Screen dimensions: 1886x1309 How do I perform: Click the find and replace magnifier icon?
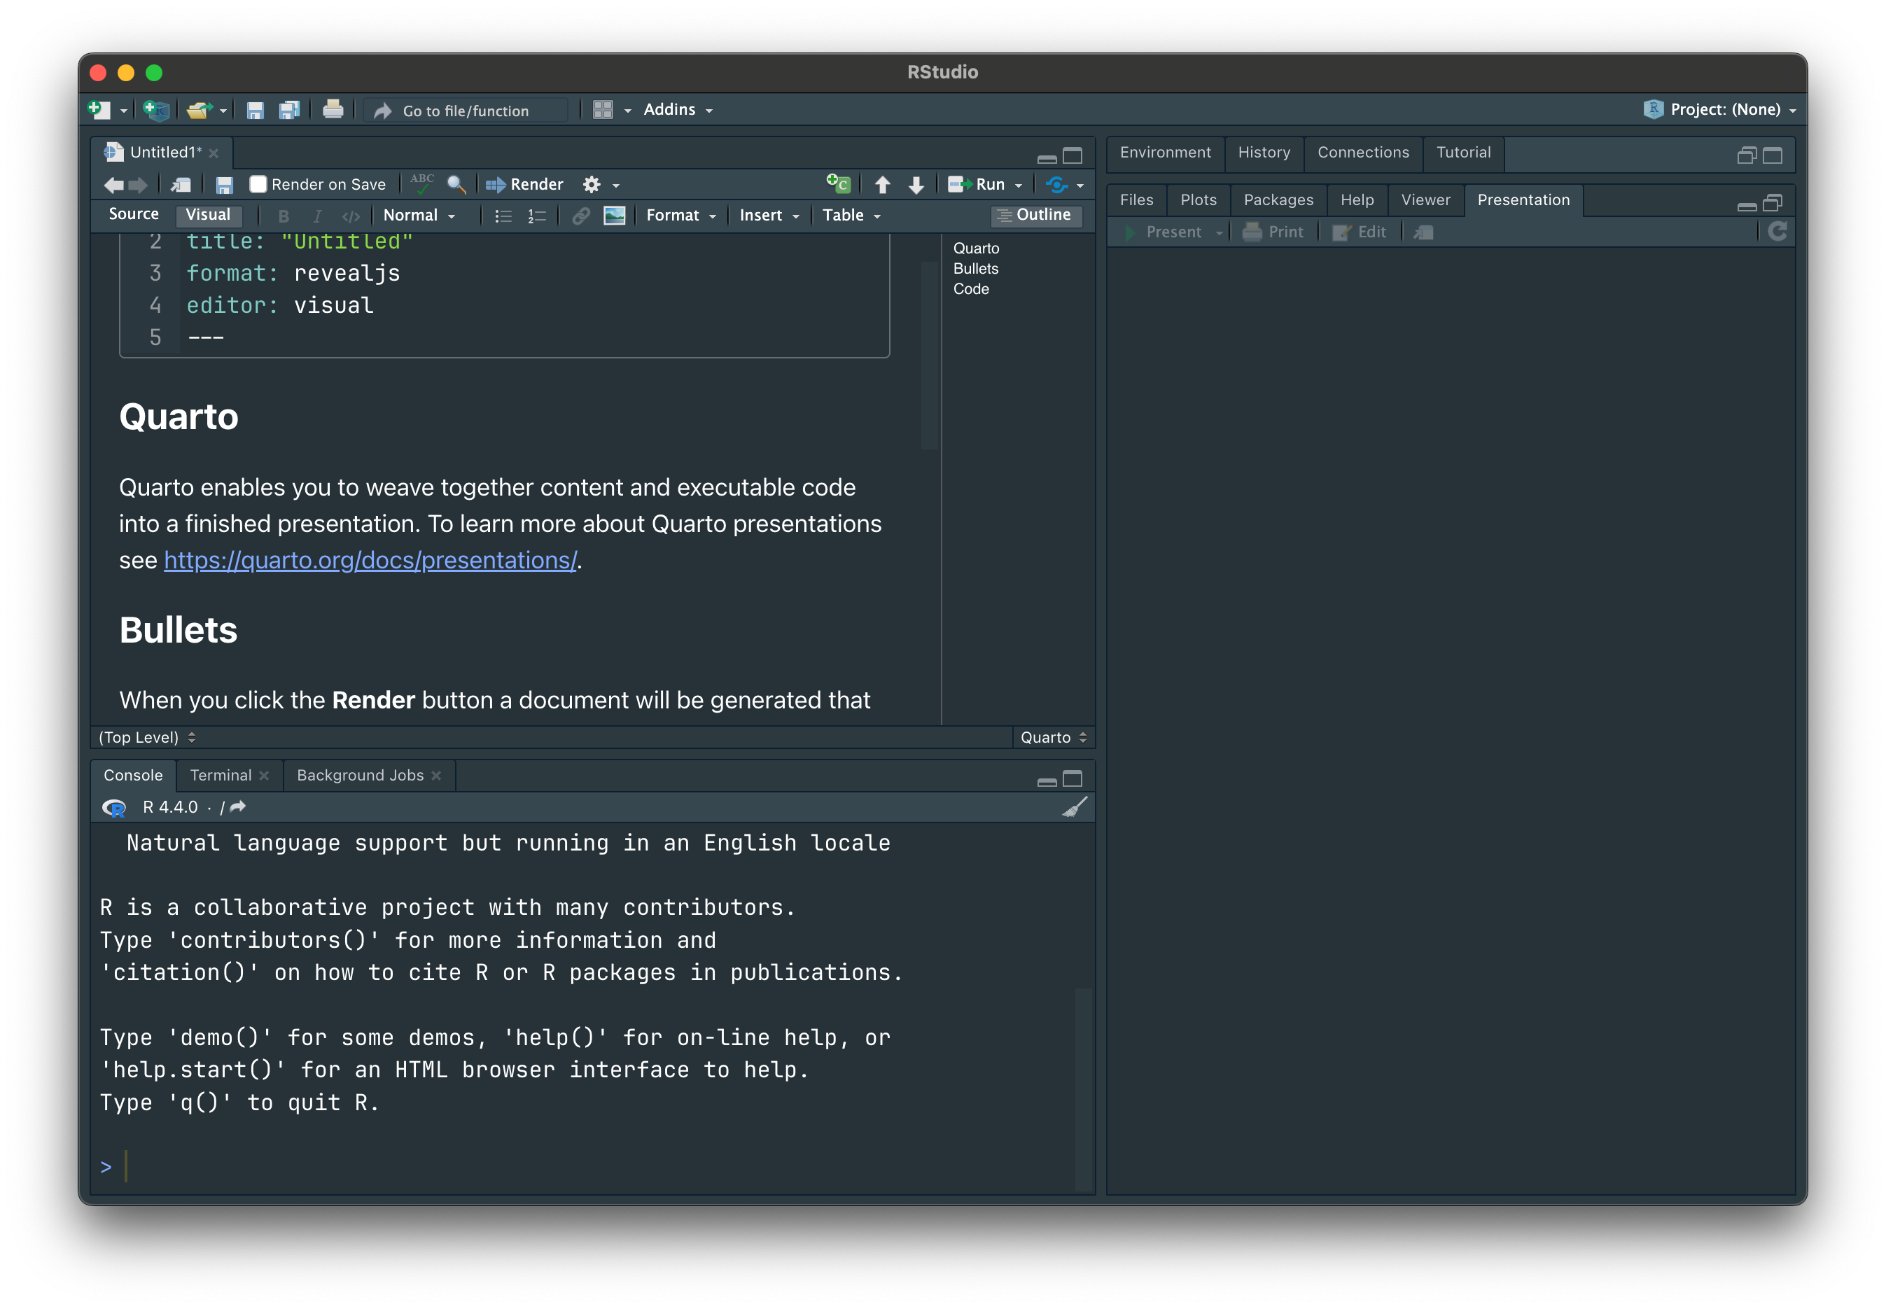[x=457, y=185]
